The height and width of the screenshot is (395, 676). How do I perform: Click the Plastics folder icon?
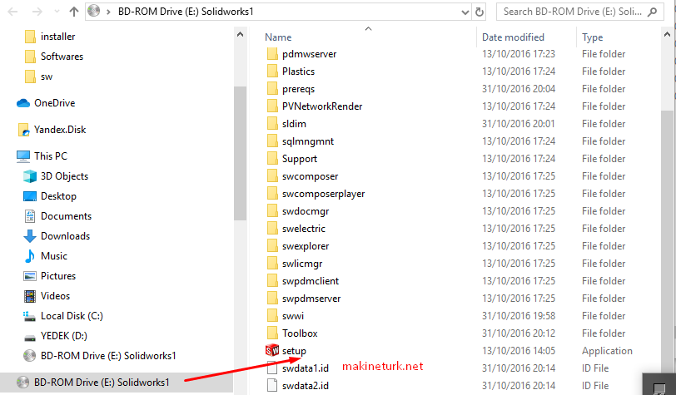(272, 71)
